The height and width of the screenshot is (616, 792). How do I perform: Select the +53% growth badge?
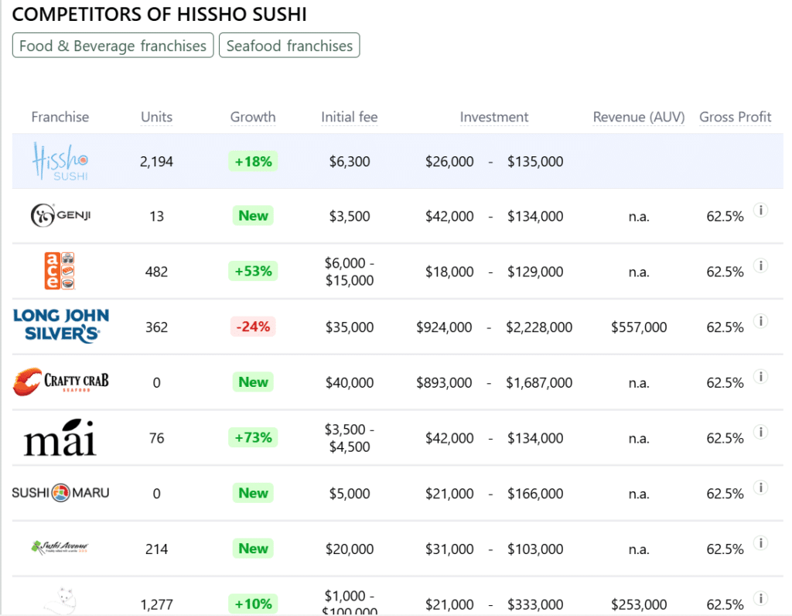pos(253,271)
